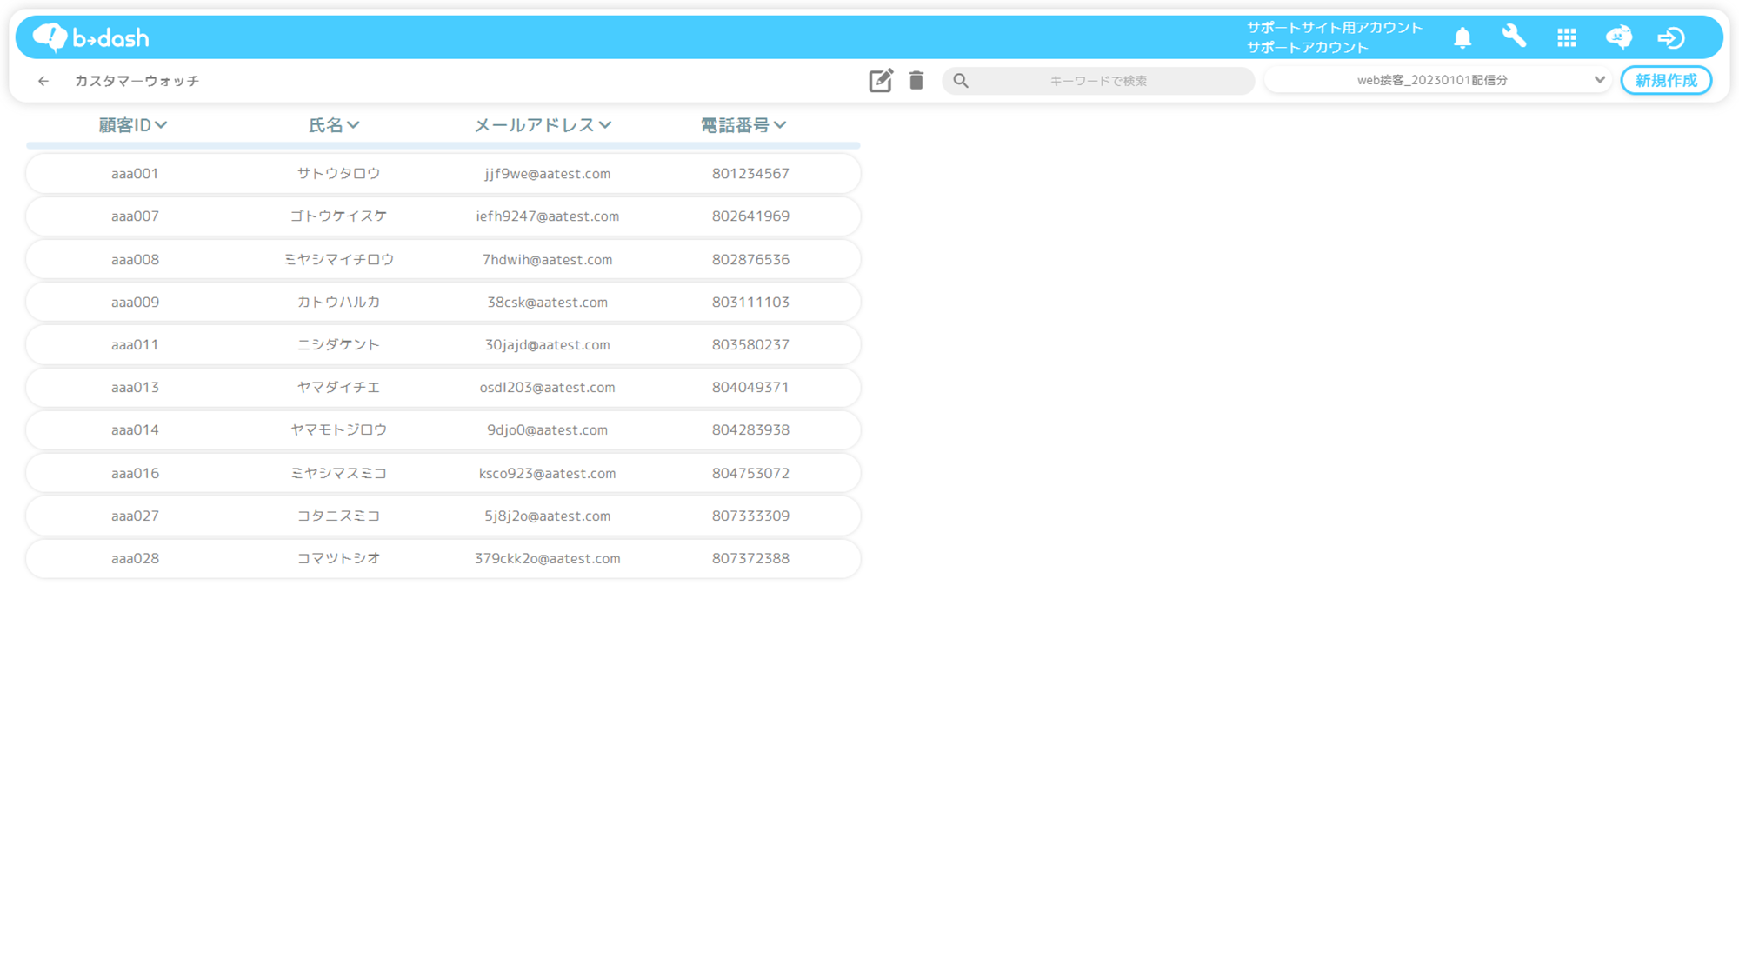
Task: Expand the メールアドレス column dropdown
Action: [x=605, y=125]
